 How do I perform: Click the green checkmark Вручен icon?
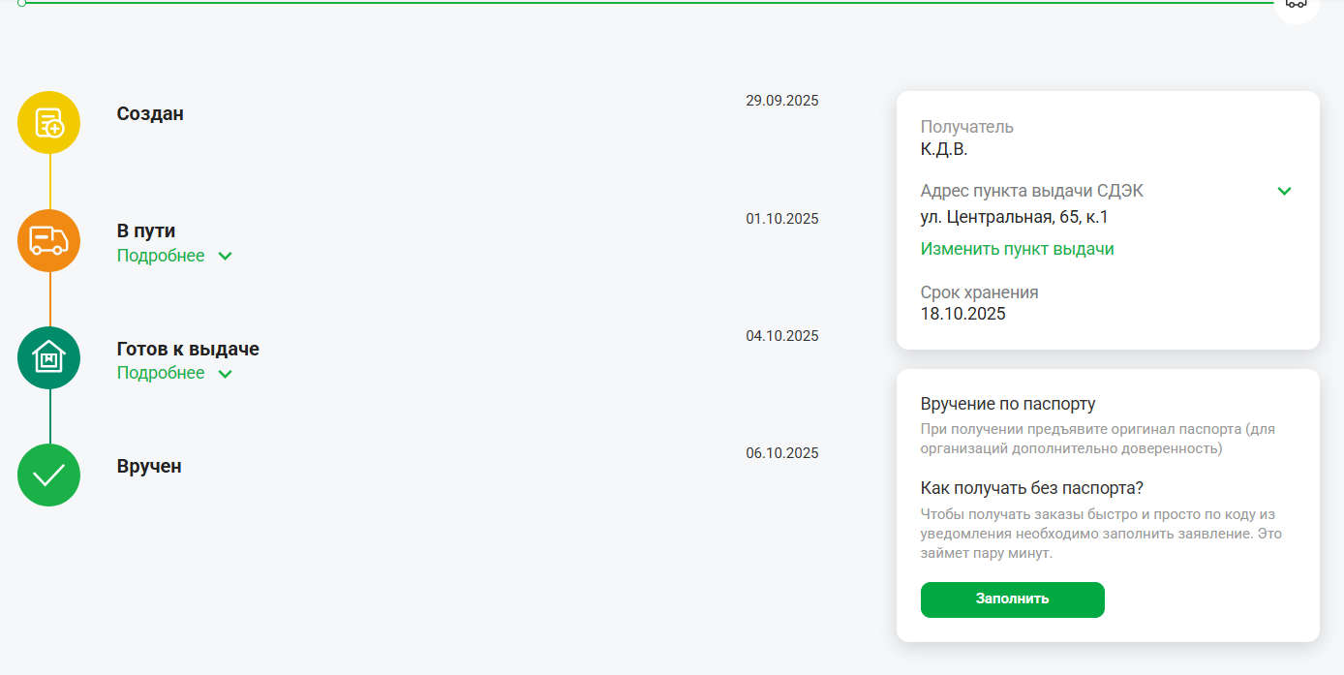point(48,475)
